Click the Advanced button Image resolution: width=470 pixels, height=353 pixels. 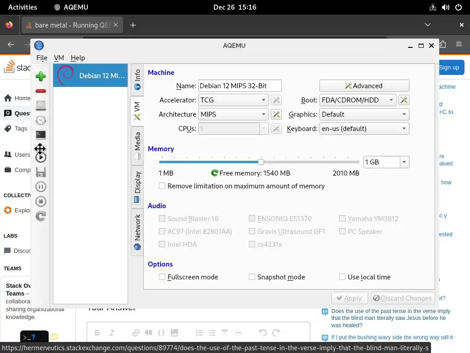364,86
